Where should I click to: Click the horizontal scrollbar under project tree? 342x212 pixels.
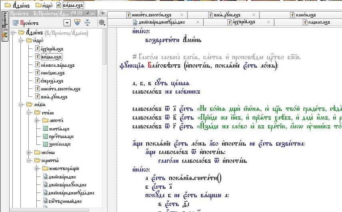pyautogui.click(x=50, y=210)
